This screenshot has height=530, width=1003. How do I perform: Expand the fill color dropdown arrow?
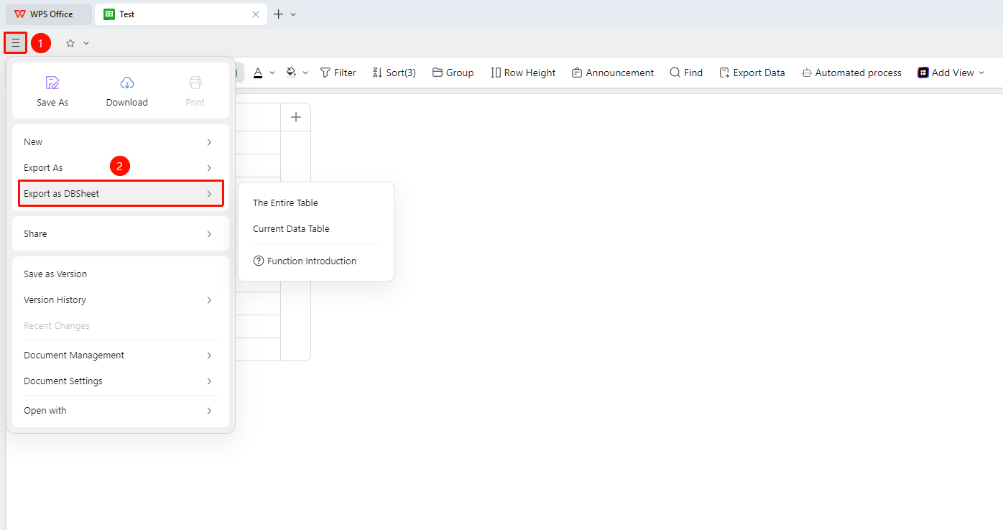click(305, 73)
